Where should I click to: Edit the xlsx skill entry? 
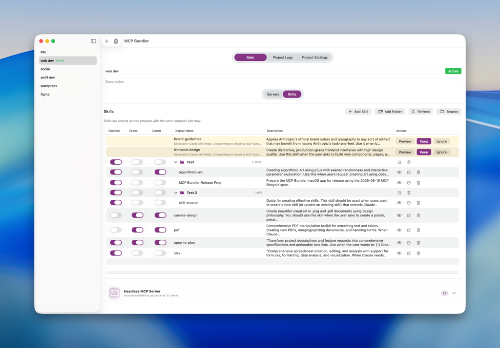[x=409, y=253]
